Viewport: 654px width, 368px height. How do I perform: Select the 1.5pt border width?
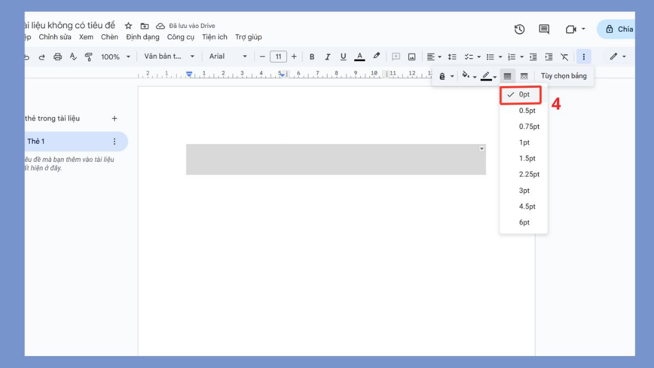pyautogui.click(x=523, y=159)
